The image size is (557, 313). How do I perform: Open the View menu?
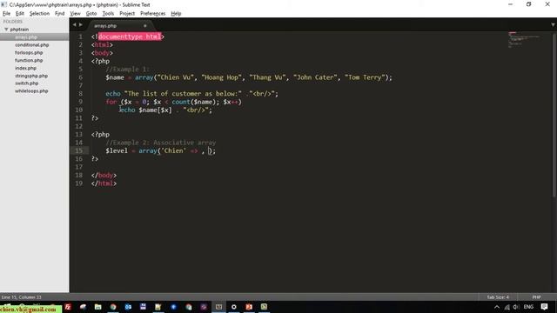click(75, 14)
